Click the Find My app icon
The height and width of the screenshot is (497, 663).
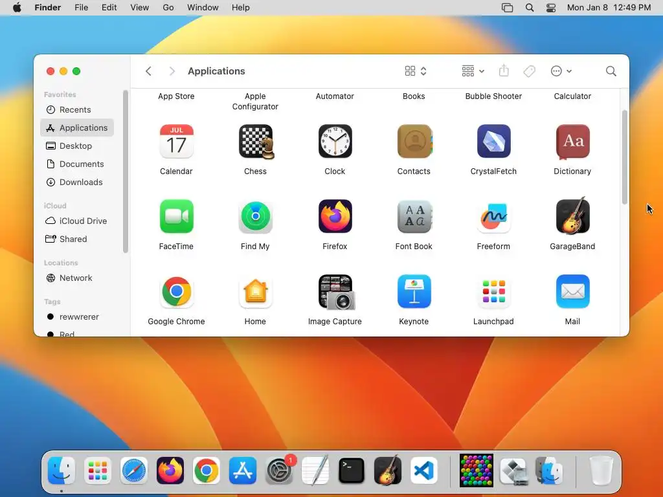pyautogui.click(x=255, y=216)
